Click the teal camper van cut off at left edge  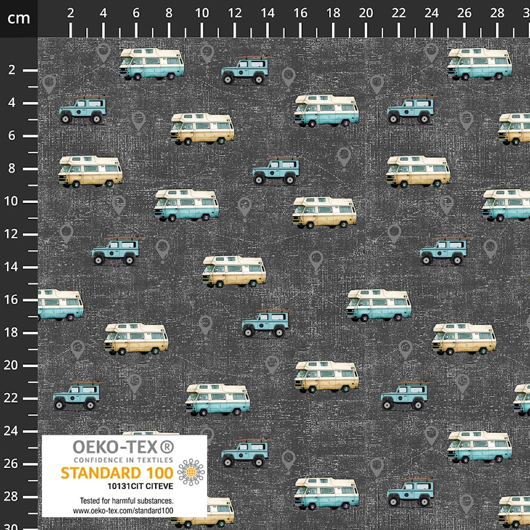60,305
